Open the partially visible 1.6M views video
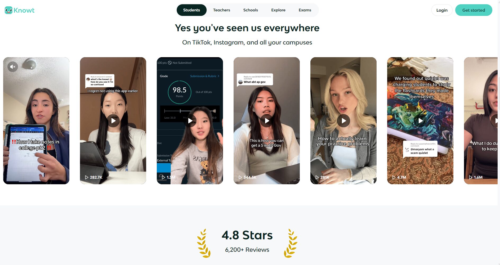The width and height of the screenshot is (500, 265). point(481,121)
